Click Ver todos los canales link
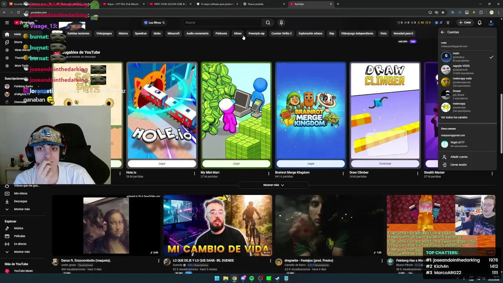Image resolution: width=503 pixels, height=283 pixels. [454, 118]
